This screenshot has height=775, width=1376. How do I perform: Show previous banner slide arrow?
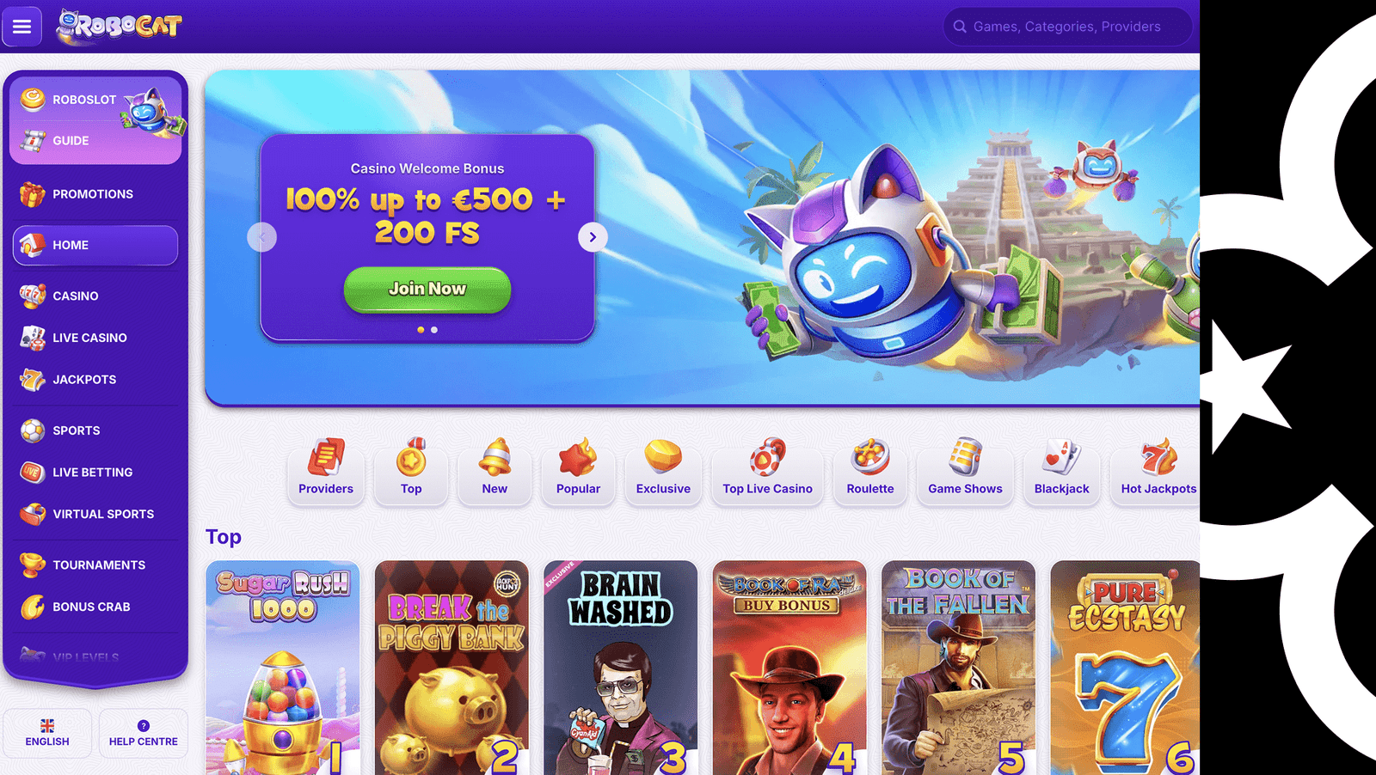(x=261, y=237)
